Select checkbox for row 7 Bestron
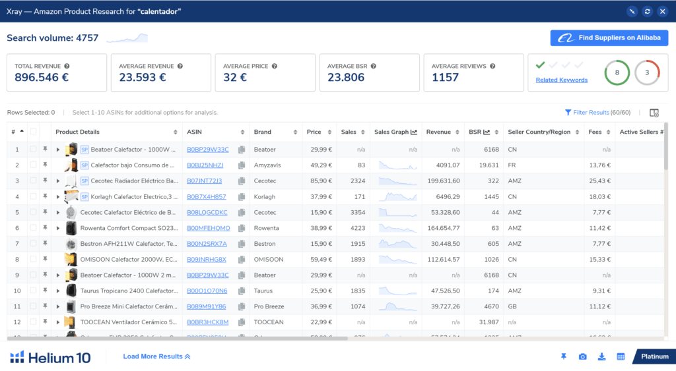This screenshot has width=676, height=371. [33, 244]
